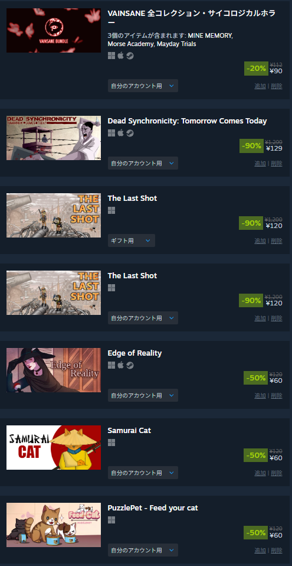Viewport: 292px width, 566px height.
Task: Click 追加 link for Dead Synchronicity
Action: [x=260, y=163]
